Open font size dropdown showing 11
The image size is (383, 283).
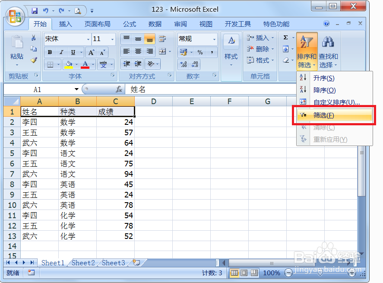click(112, 39)
